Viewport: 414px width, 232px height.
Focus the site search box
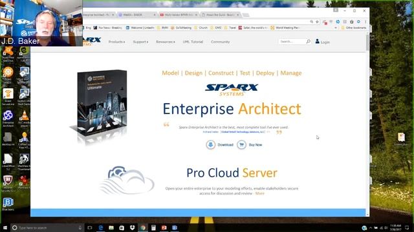pyautogui.click(x=292, y=41)
